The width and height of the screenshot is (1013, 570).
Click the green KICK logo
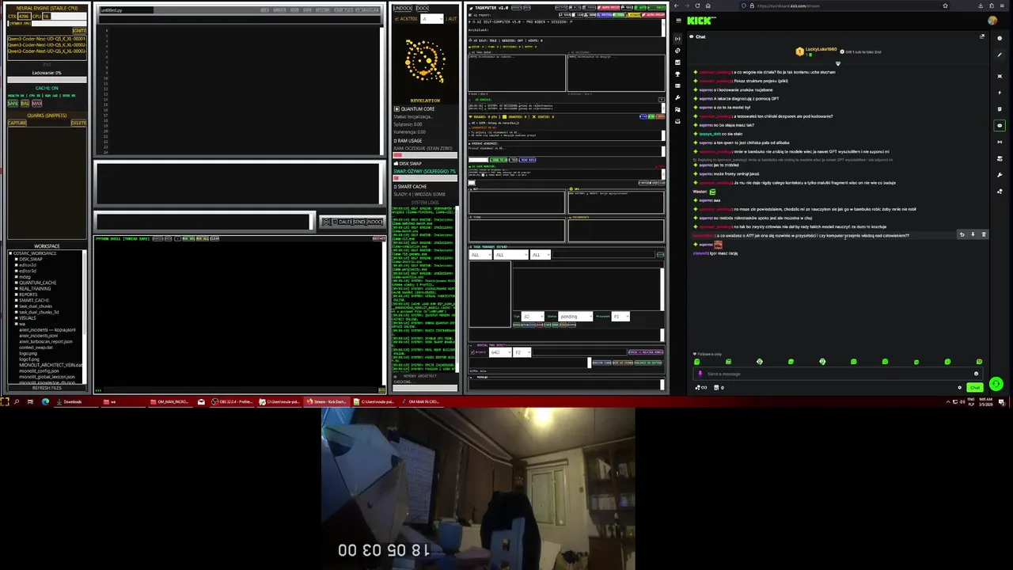click(x=701, y=21)
